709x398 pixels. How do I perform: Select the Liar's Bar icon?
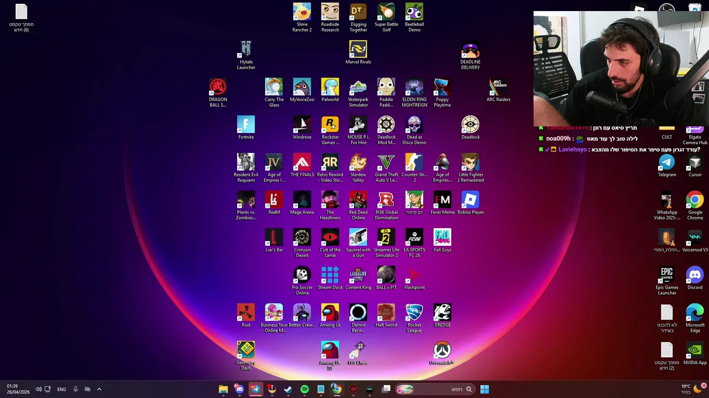(274, 240)
